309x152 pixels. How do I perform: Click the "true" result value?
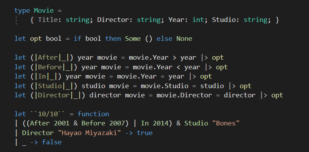click(145, 133)
